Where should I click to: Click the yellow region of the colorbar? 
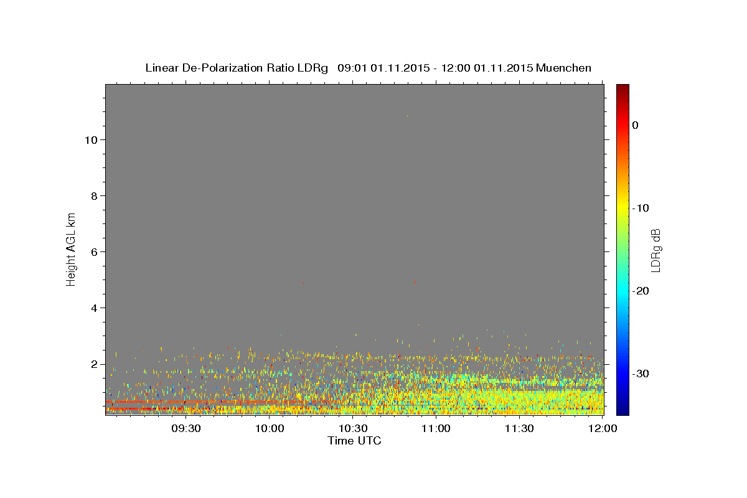(x=622, y=208)
